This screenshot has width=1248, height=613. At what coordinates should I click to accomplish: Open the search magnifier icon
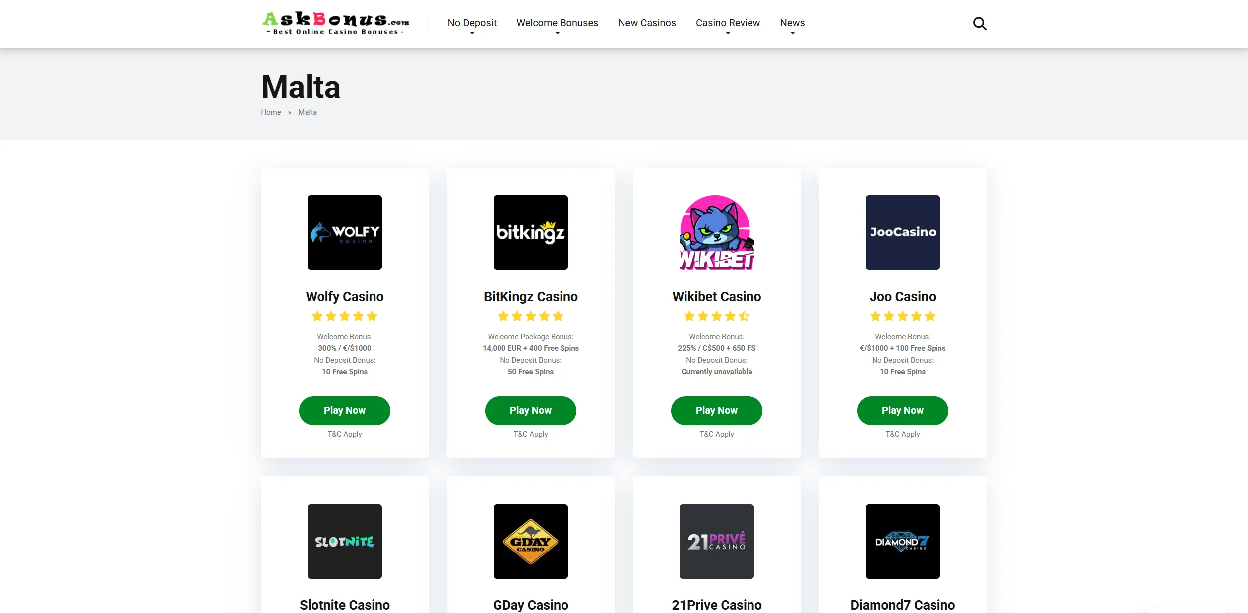coord(979,24)
